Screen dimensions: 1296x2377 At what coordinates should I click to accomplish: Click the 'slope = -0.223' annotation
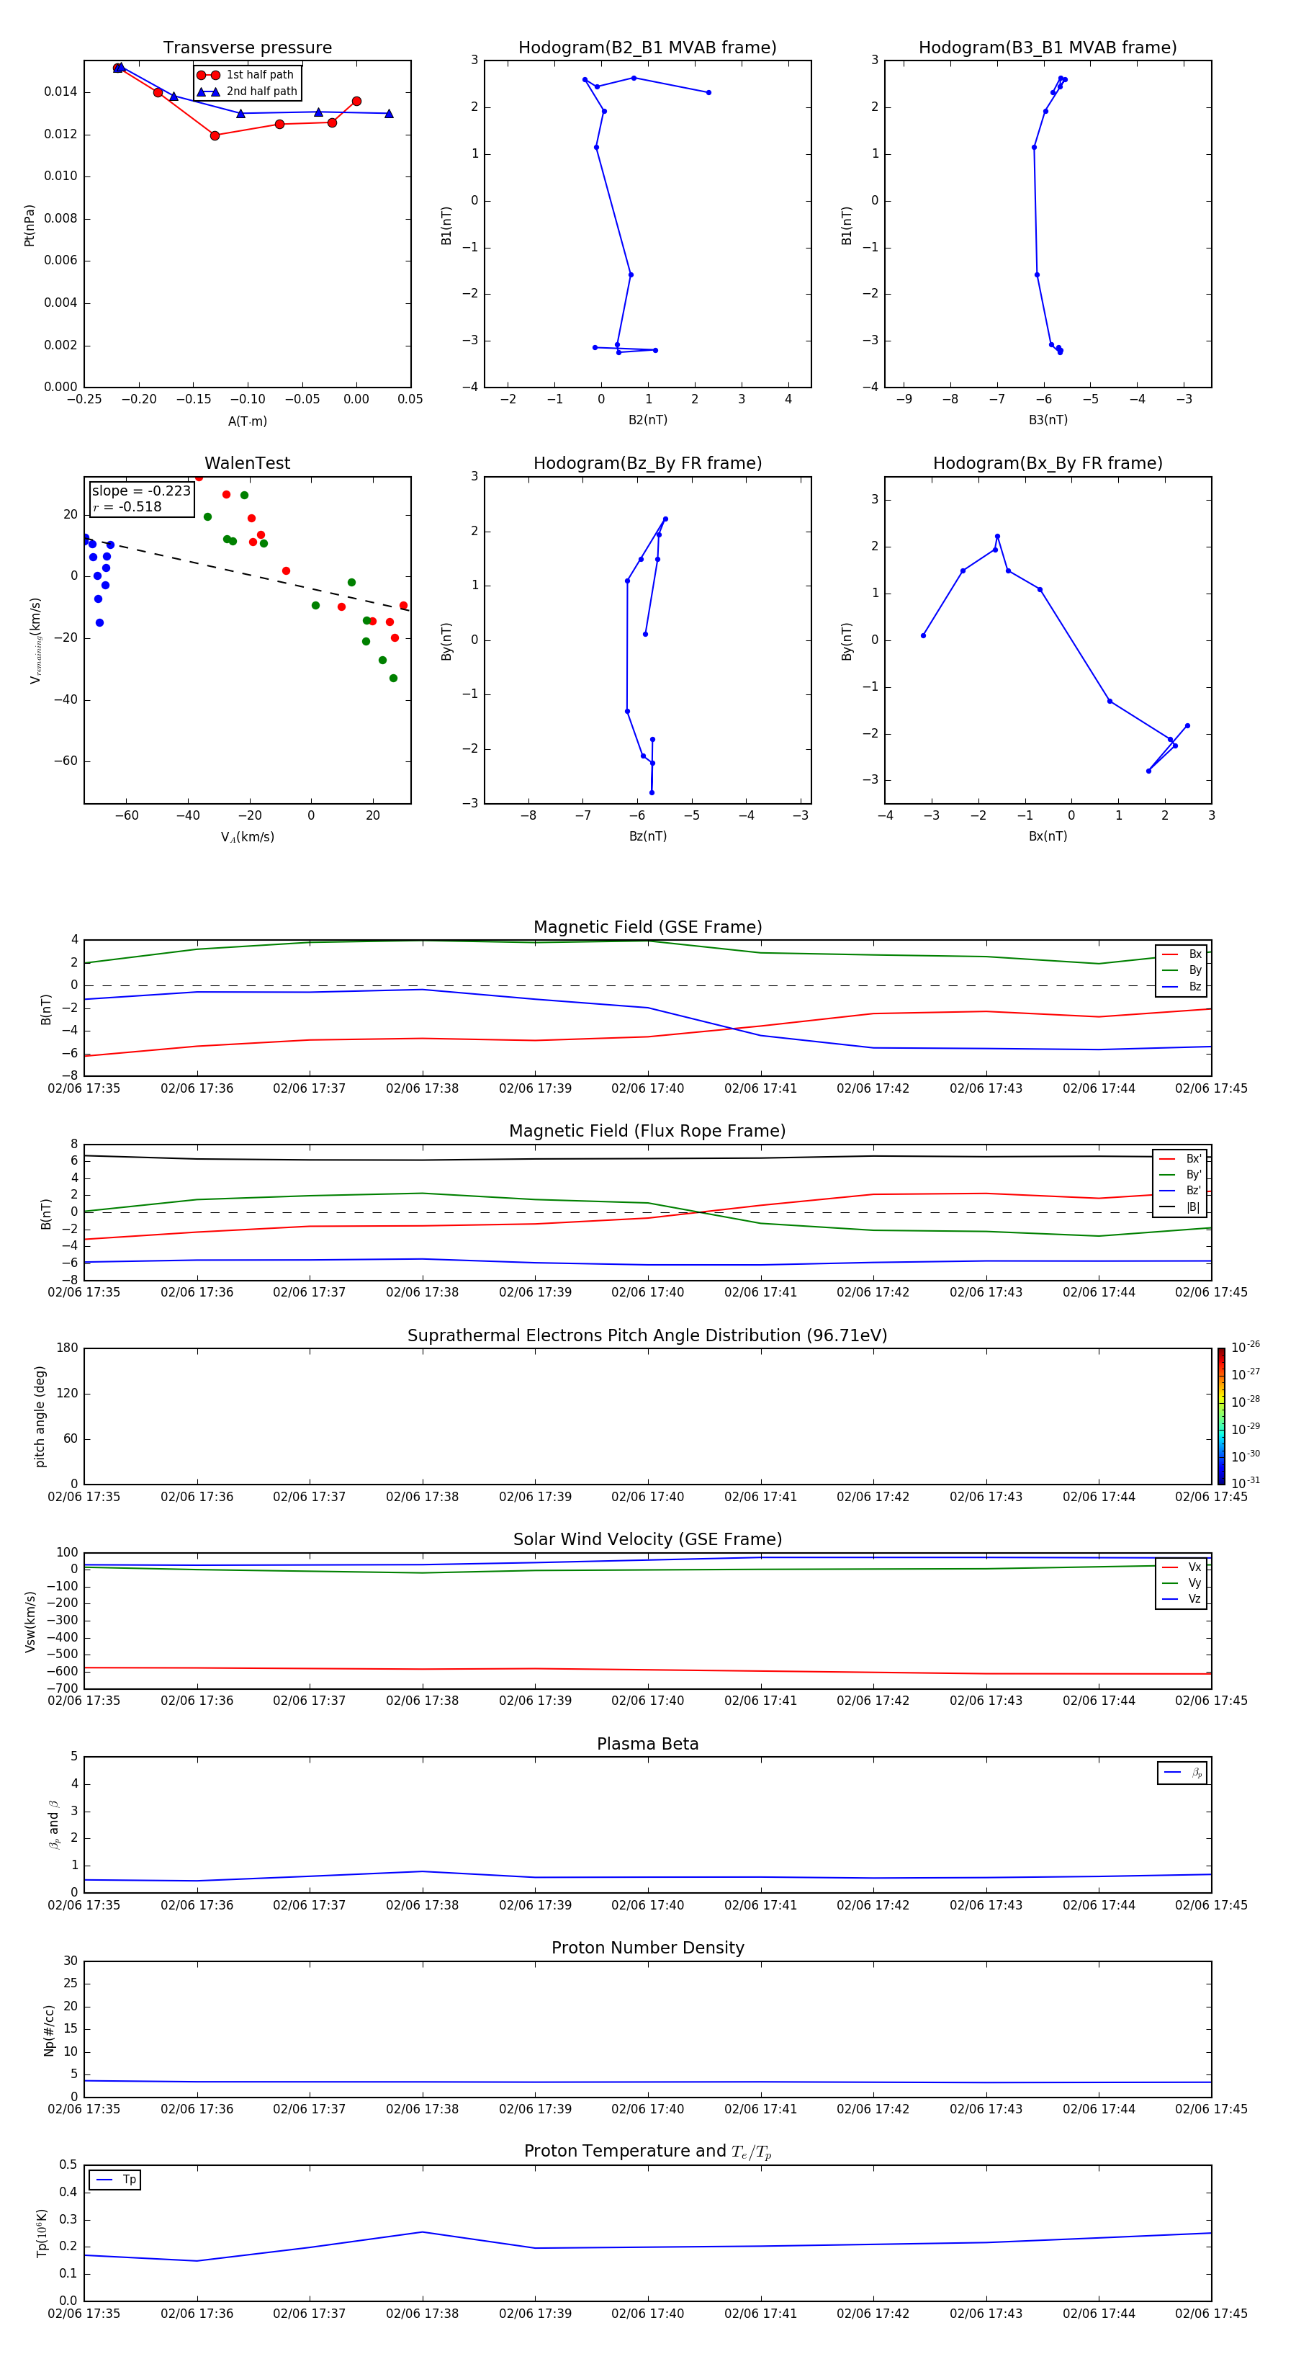141,491
